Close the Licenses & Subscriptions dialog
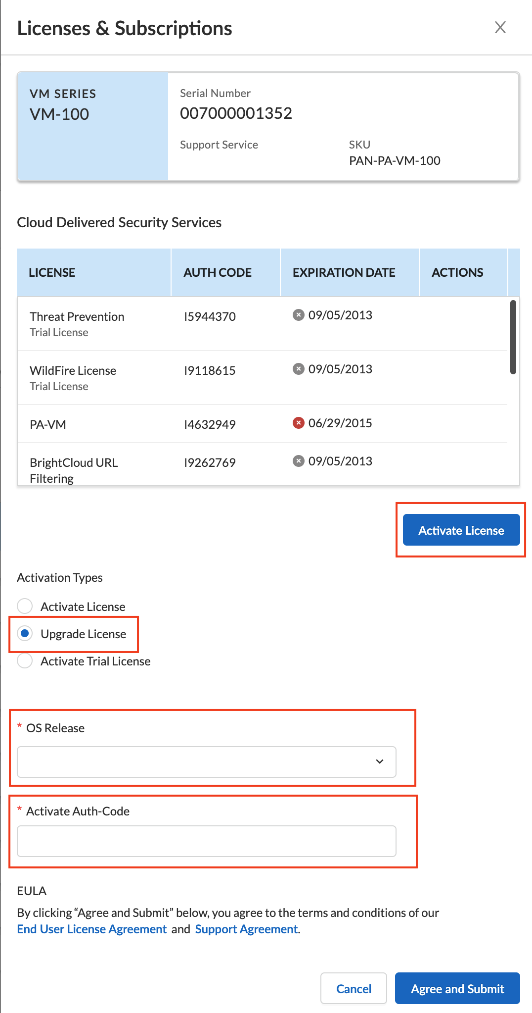This screenshot has height=1013, width=532. (500, 28)
